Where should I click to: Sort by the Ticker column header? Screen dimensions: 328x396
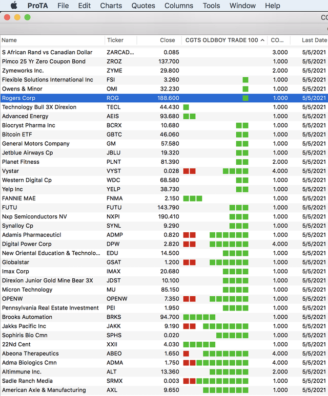click(x=121, y=40)
